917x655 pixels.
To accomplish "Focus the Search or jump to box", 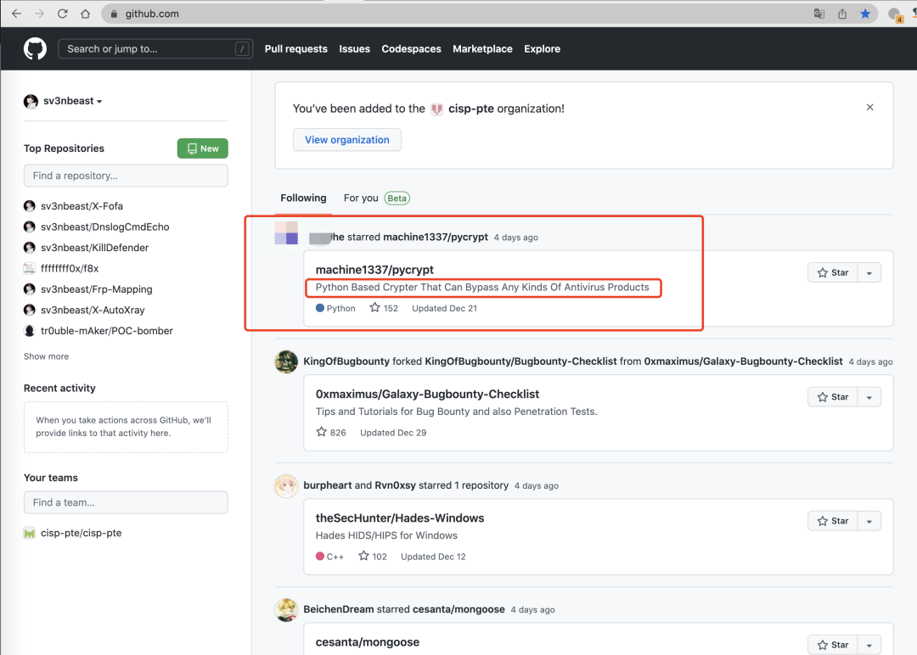I will click(x=155, y=48).
